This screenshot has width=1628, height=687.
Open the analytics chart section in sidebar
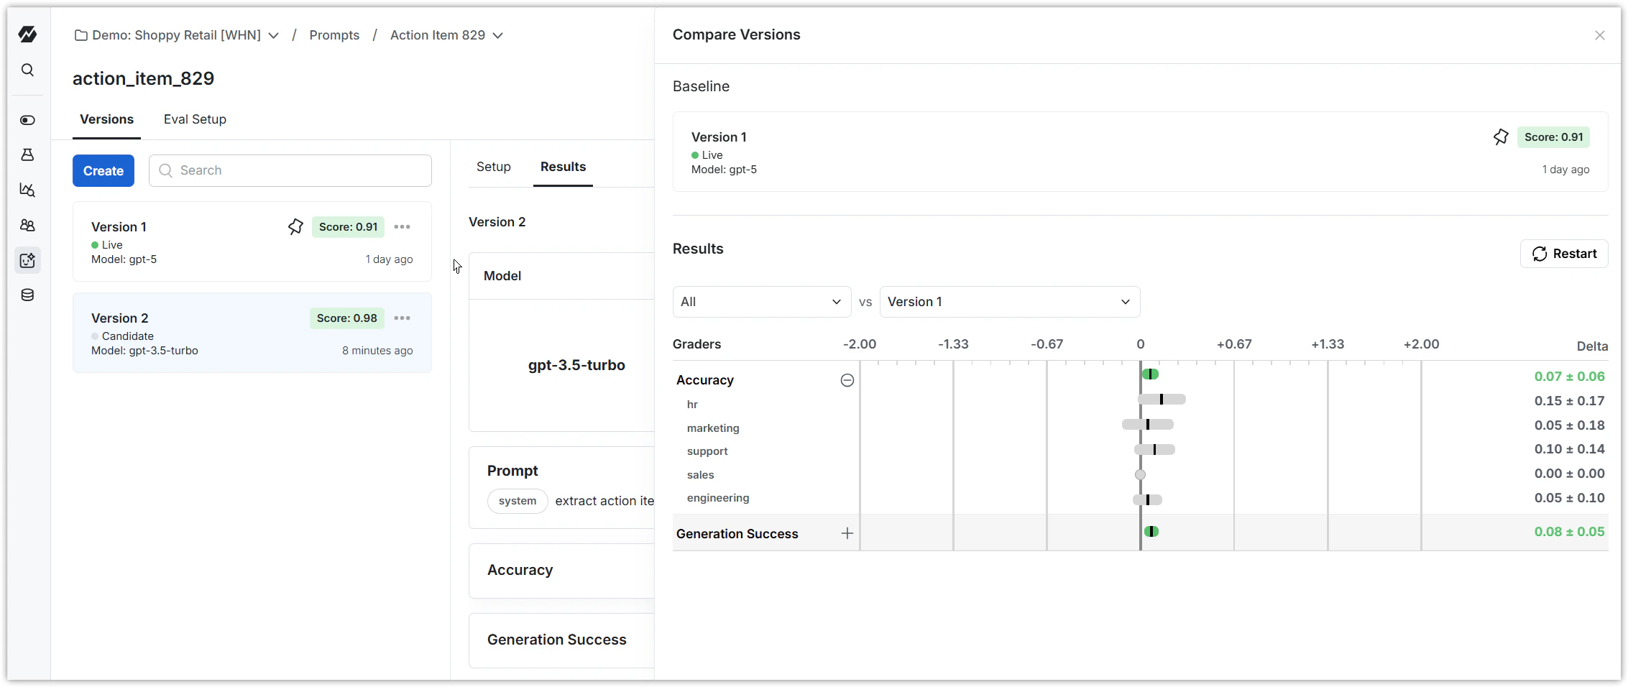27,190
